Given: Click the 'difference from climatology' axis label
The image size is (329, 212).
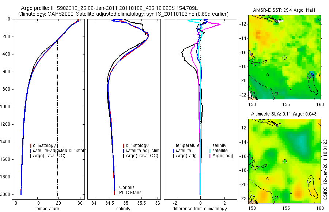Looking at the screenshot, I should tap(200, 209).
